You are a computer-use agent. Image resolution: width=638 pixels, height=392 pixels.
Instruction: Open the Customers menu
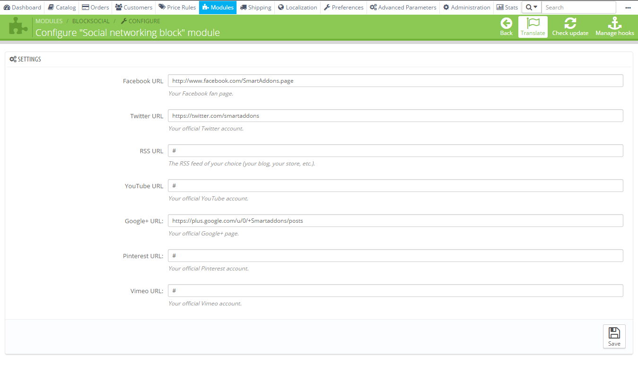[x=134, y=7]
